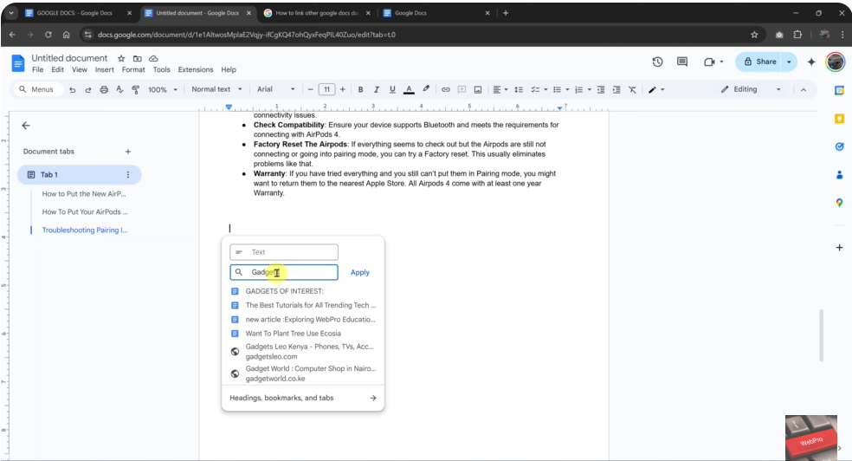The image size is (852, 461).
Task: Click the link search field containing Gadget
Action: click(284, 272)
